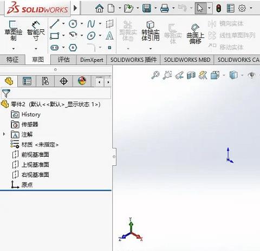
Task: Select the Circle sketch tool
Action: (73, 24)
